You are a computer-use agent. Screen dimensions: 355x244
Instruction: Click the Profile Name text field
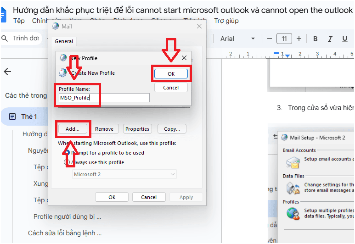104,98
